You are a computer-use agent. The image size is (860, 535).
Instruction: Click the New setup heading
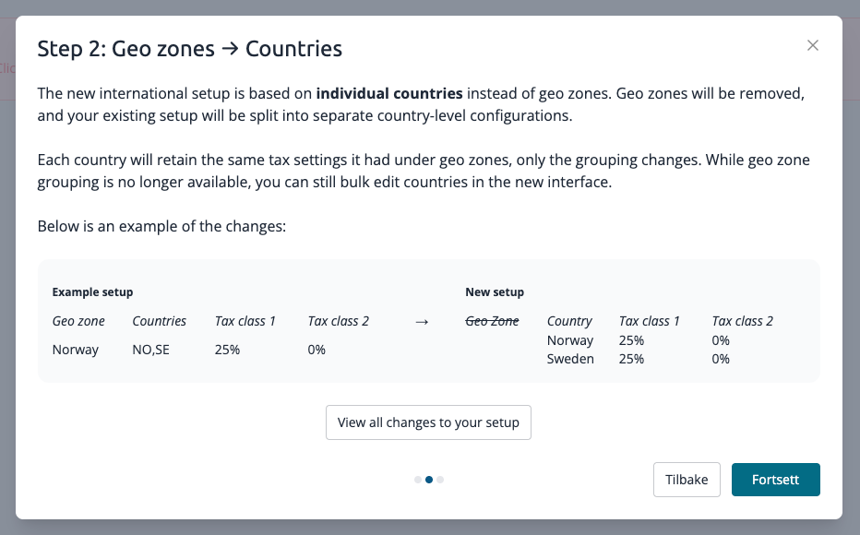click(495, 292)
